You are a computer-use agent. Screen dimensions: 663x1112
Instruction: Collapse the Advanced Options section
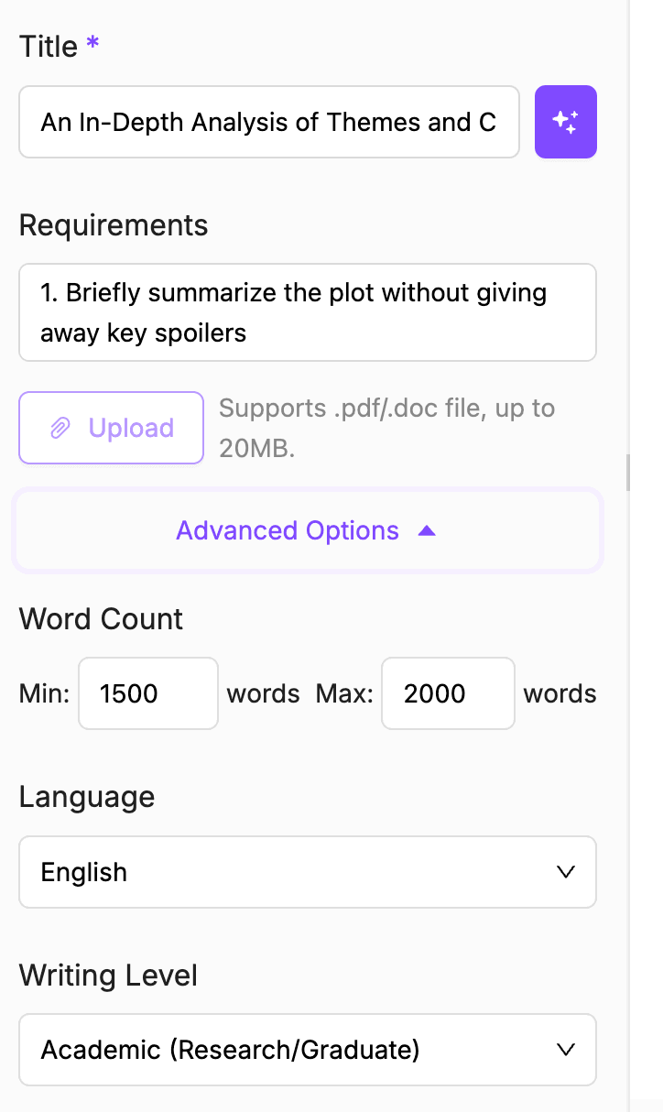point(307,531)
